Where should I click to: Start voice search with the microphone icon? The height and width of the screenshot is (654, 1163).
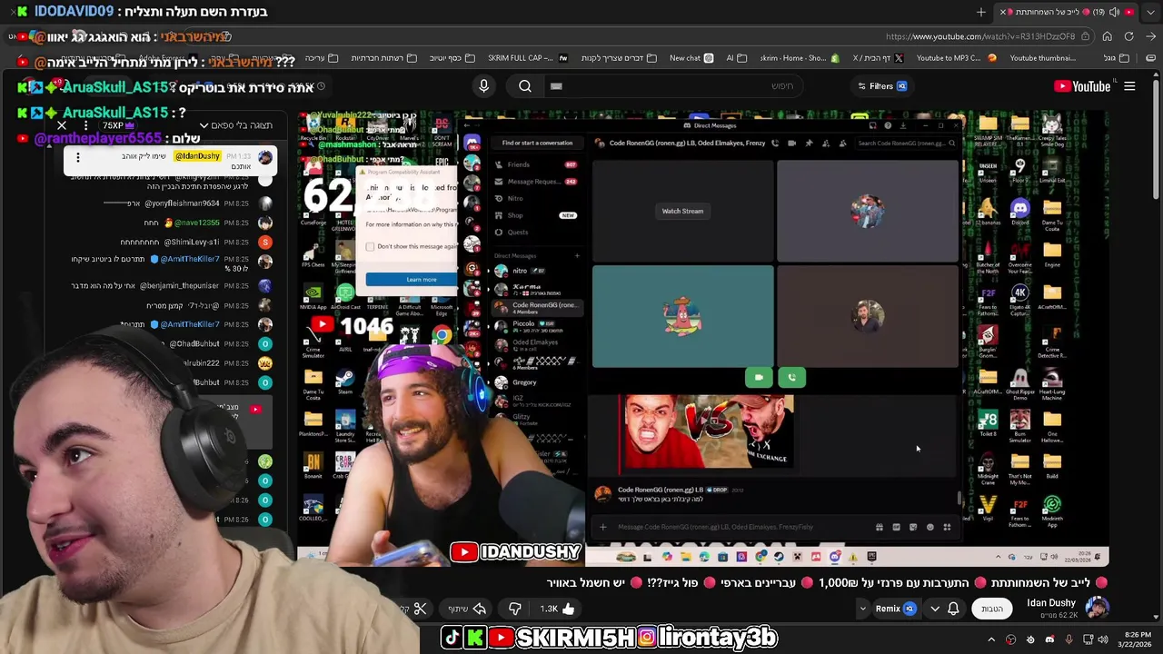[x=483, y=86]
